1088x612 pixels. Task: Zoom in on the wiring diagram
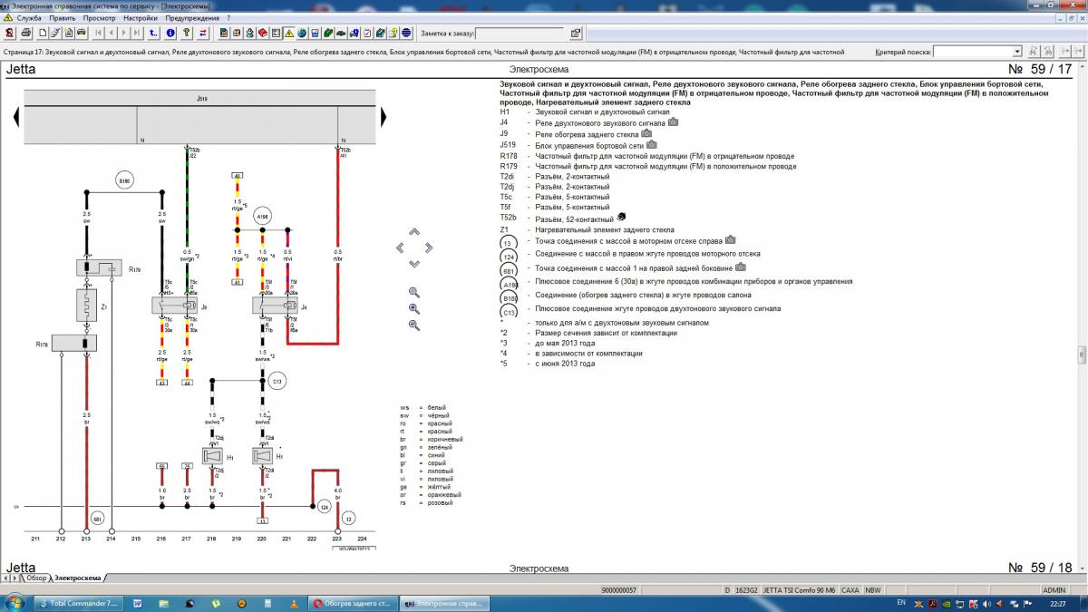[x=414, y=309]
